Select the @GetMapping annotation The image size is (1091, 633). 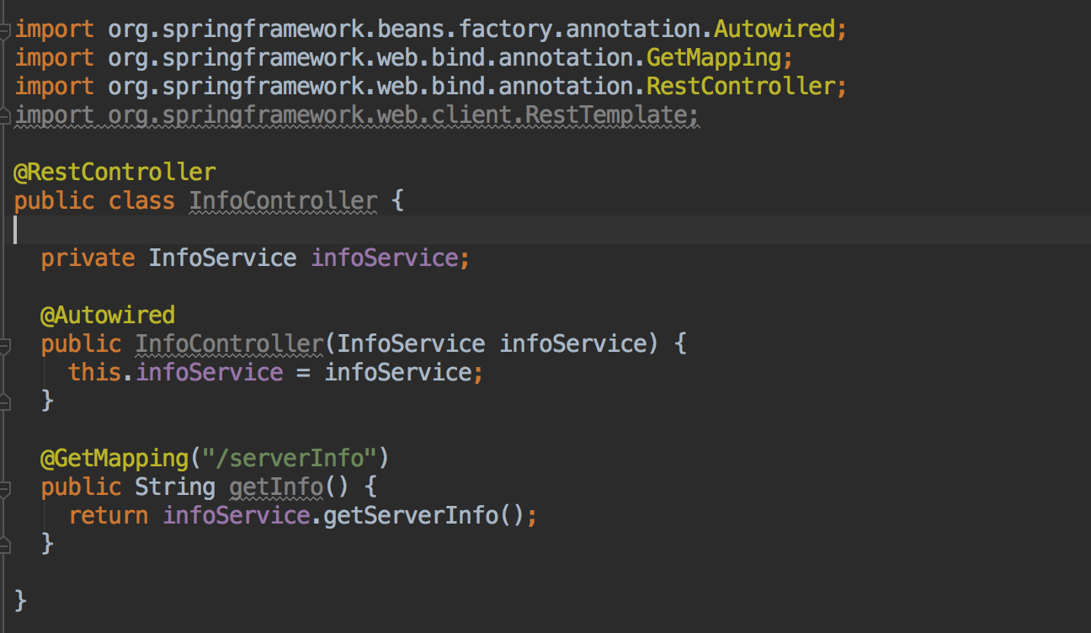click(114, 459)
